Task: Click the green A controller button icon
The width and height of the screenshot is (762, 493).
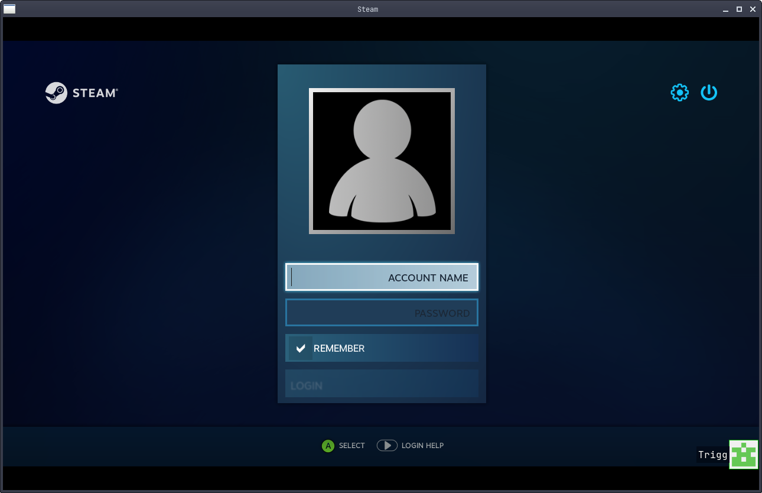Action: [328, 446]
